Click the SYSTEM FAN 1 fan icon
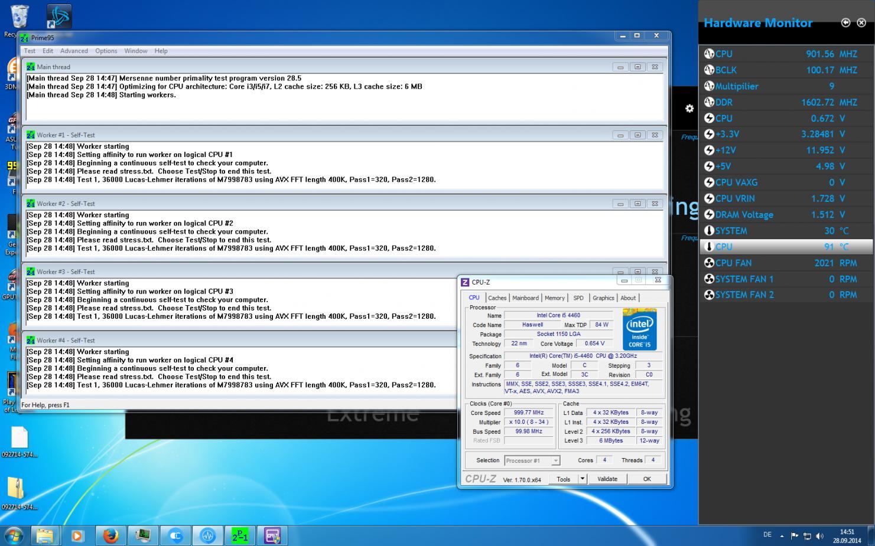The height and width of the screenshot is (546, 875). [x=709, y=279]
